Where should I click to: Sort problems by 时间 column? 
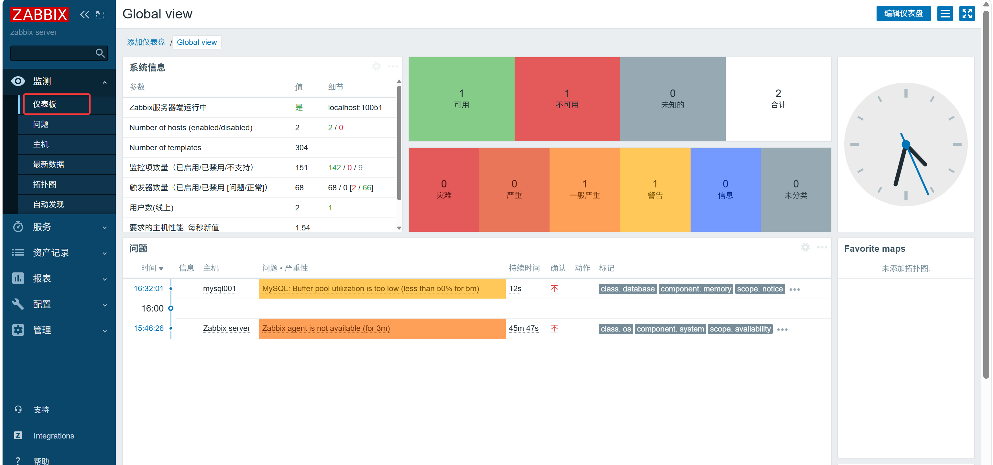tap(152, 268)
